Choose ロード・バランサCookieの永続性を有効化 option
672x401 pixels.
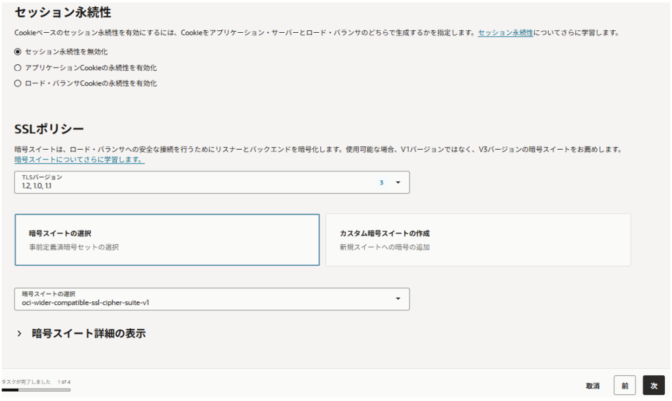[x=18, y=83]
